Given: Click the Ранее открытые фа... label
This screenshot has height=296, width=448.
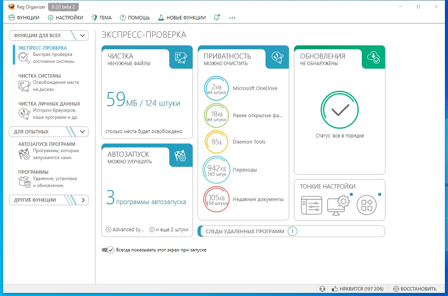Looking at the screenshot, I should click(258, 116).
